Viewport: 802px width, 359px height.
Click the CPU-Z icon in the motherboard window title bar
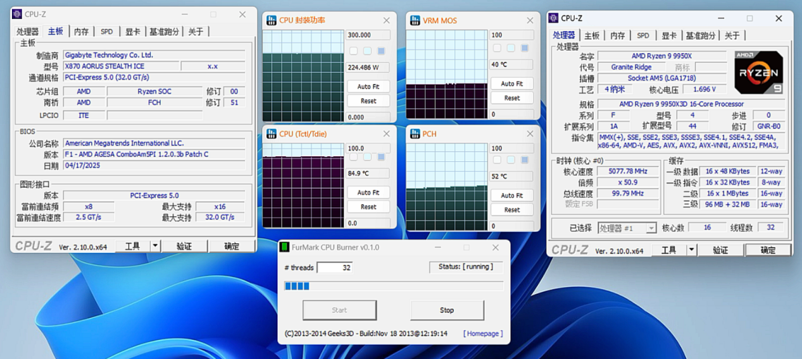[17, 15]
